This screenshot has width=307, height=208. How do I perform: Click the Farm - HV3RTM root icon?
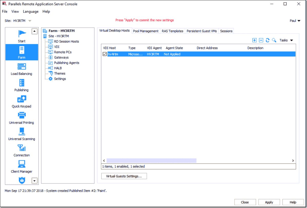point(45,31)
